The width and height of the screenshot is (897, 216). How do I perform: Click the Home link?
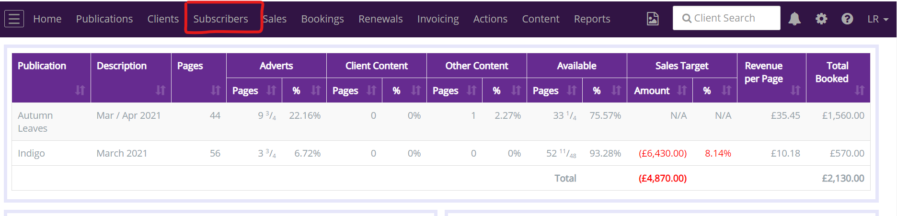(47, 19)
